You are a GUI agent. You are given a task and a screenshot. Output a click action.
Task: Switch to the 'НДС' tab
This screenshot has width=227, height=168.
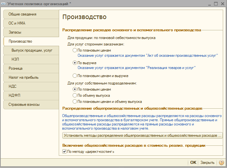(31, 86)
